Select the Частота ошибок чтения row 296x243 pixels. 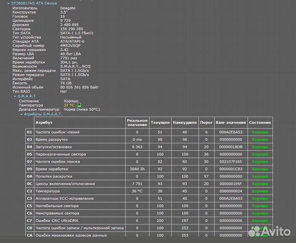[x=57, y=132]
